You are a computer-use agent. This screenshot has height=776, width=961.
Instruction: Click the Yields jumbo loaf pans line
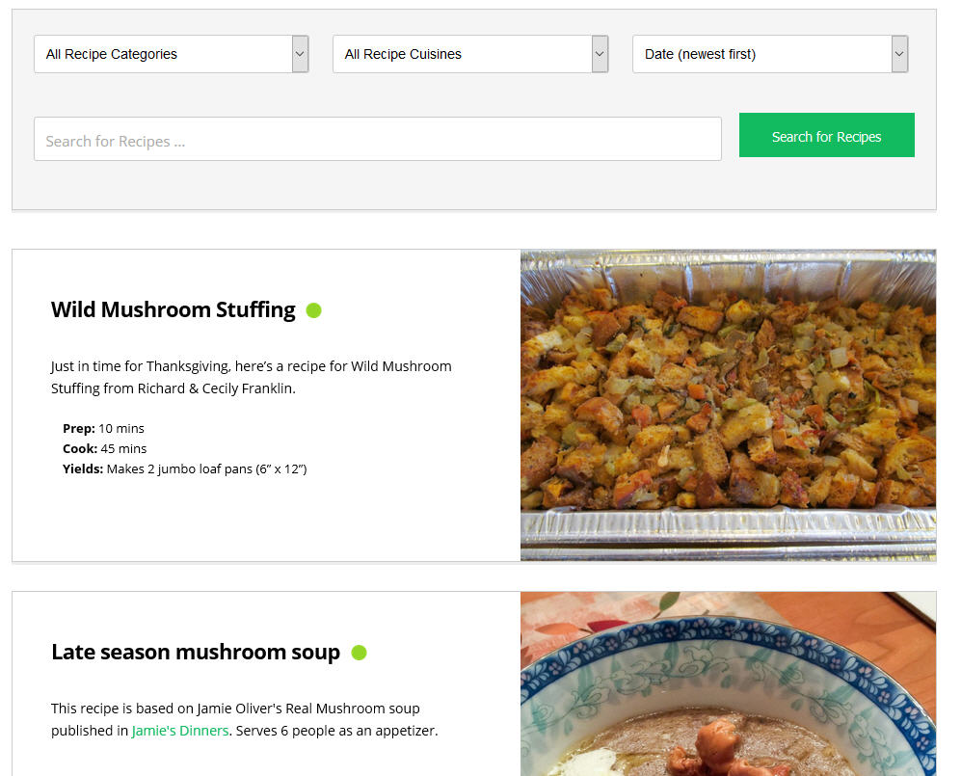(x=184, y=468)
